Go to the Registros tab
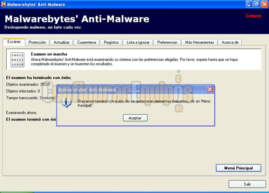The image size is (269, 193). tap(111, 43)
